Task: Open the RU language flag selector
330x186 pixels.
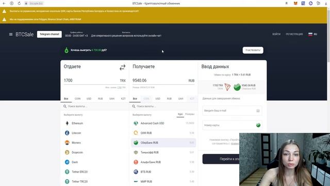Action: (313, 34)
